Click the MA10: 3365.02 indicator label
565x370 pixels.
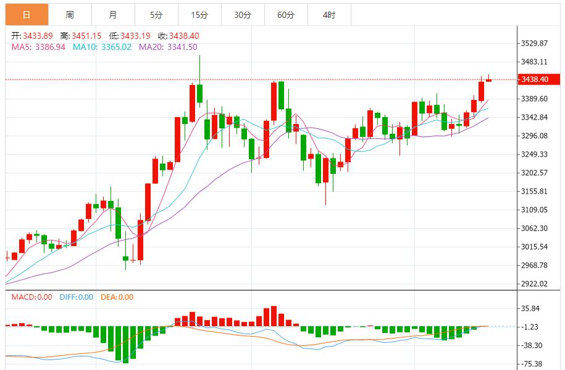coord(102,47)
